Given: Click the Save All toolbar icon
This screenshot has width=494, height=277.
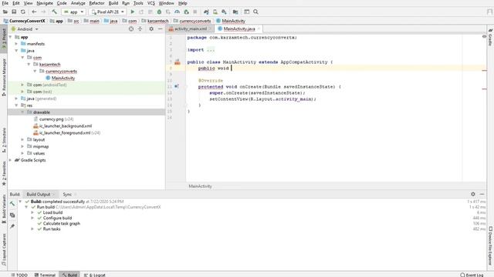Looking at the screenshot, I should pos(14,12).
